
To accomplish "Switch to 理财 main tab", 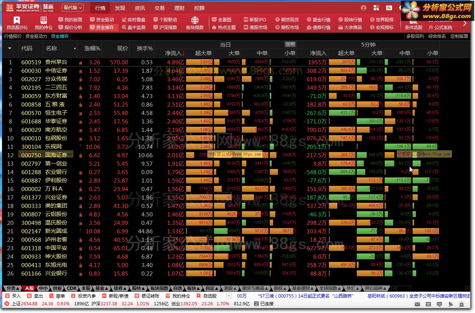I will click(x=180, y=8).
